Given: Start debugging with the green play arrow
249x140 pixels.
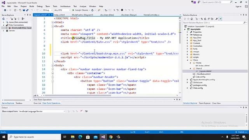Looking at the screenshot, I should (x=73, y=10).
